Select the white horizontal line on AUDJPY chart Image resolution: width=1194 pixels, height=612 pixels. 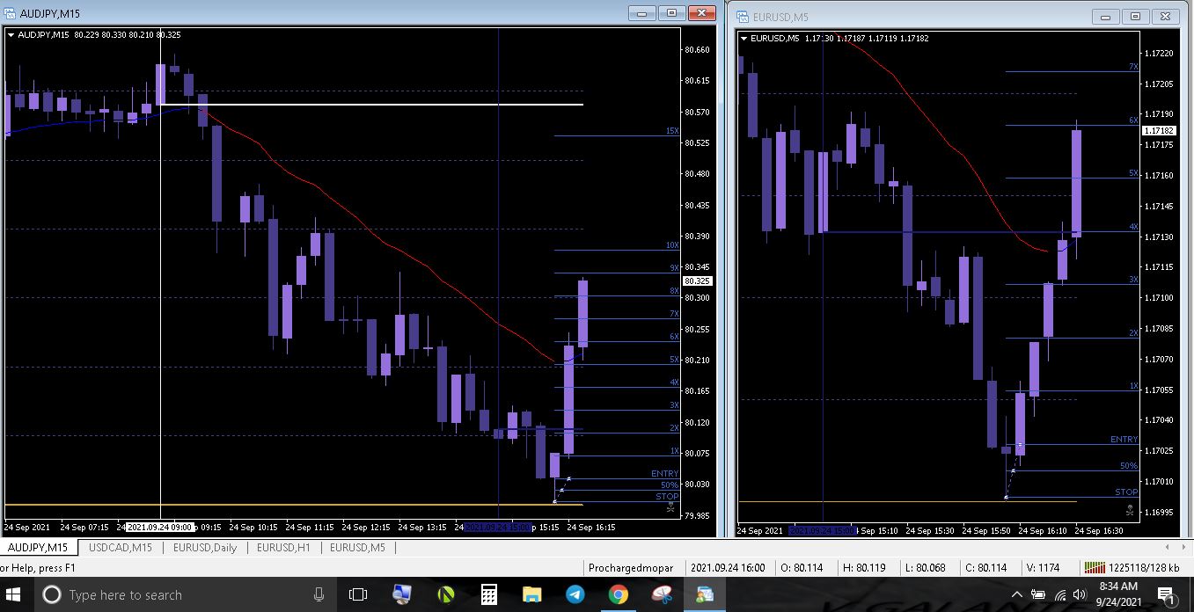(x=370, y=105)
